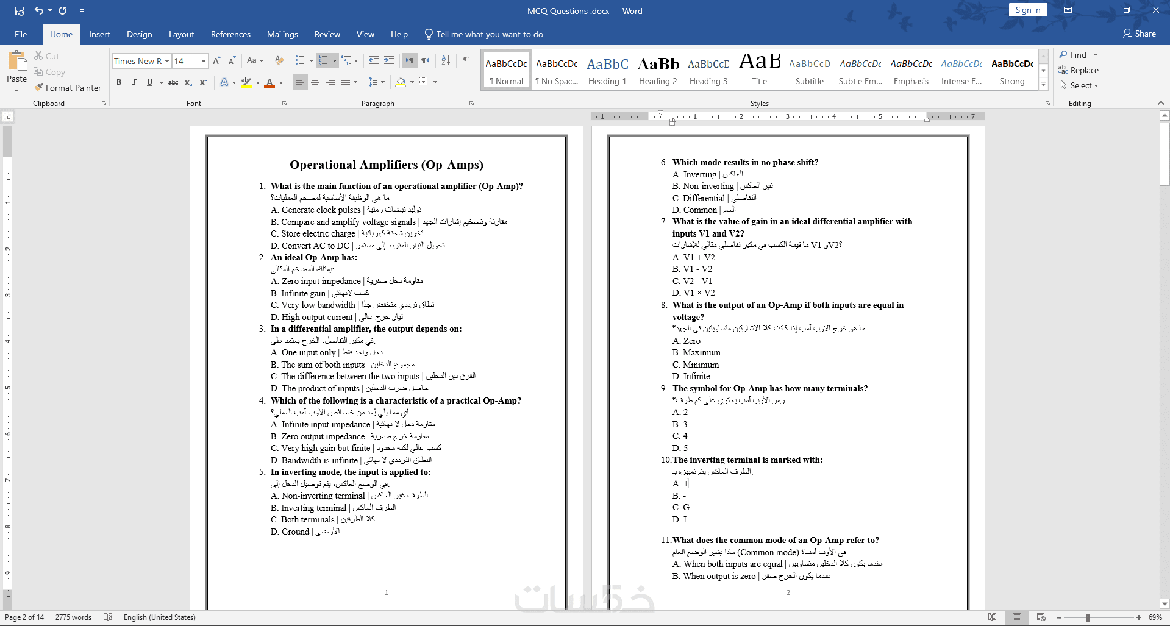
Task: Toggle justify alignment
Action: 346,82
